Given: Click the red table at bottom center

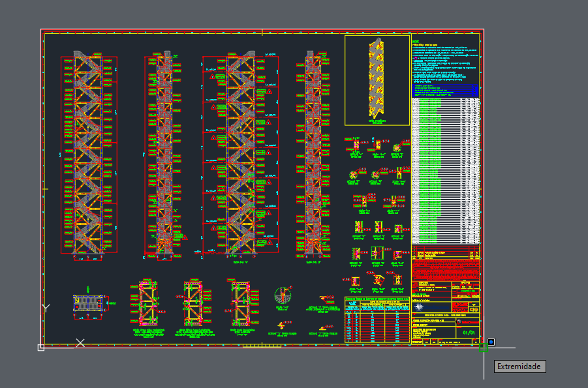Looking at the screenshot, I should tap(377, 319).
